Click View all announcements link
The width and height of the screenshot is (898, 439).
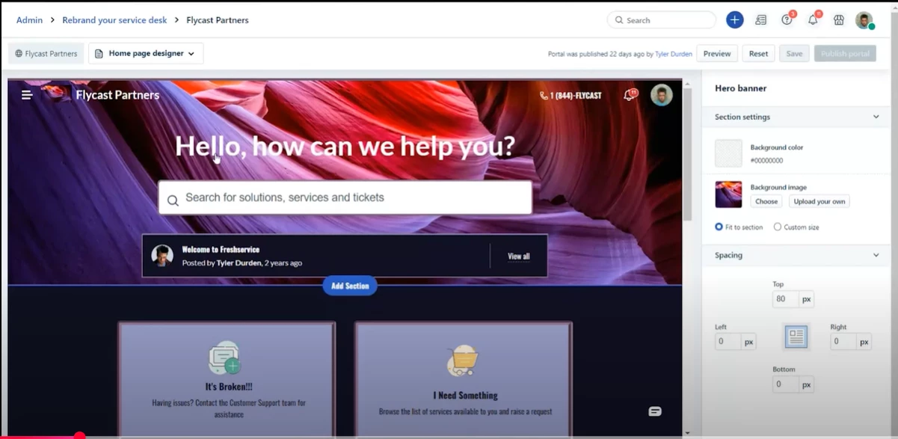coord(519,257)
